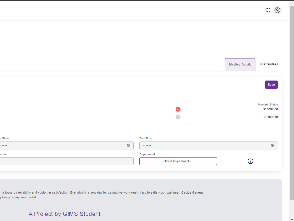Image resolution: width=294 pixels, height=221 pixels.
Task: Click the 'Department:' label
Action: tap(147, 154)
